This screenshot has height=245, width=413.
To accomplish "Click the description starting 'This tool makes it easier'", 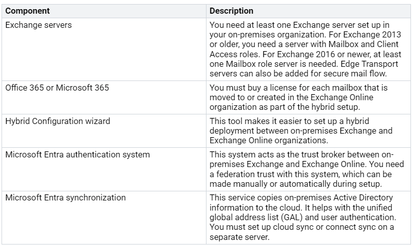I will [308, 131].
